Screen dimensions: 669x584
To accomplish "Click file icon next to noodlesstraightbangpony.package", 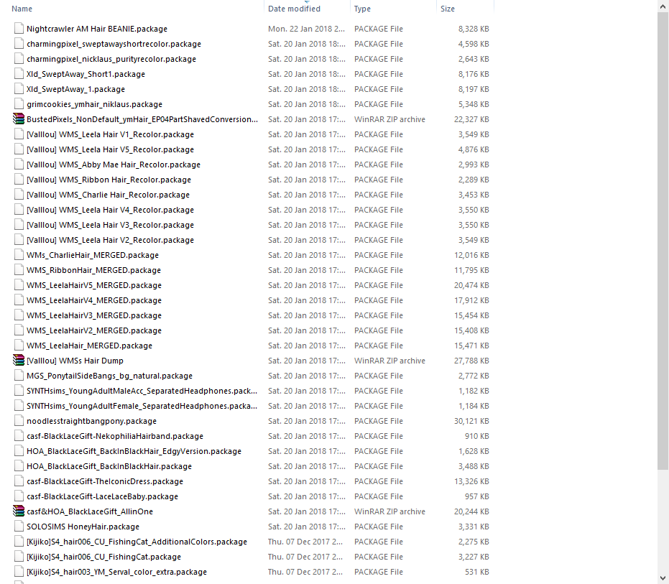I will pyautogui.click(x=19, y=421).
